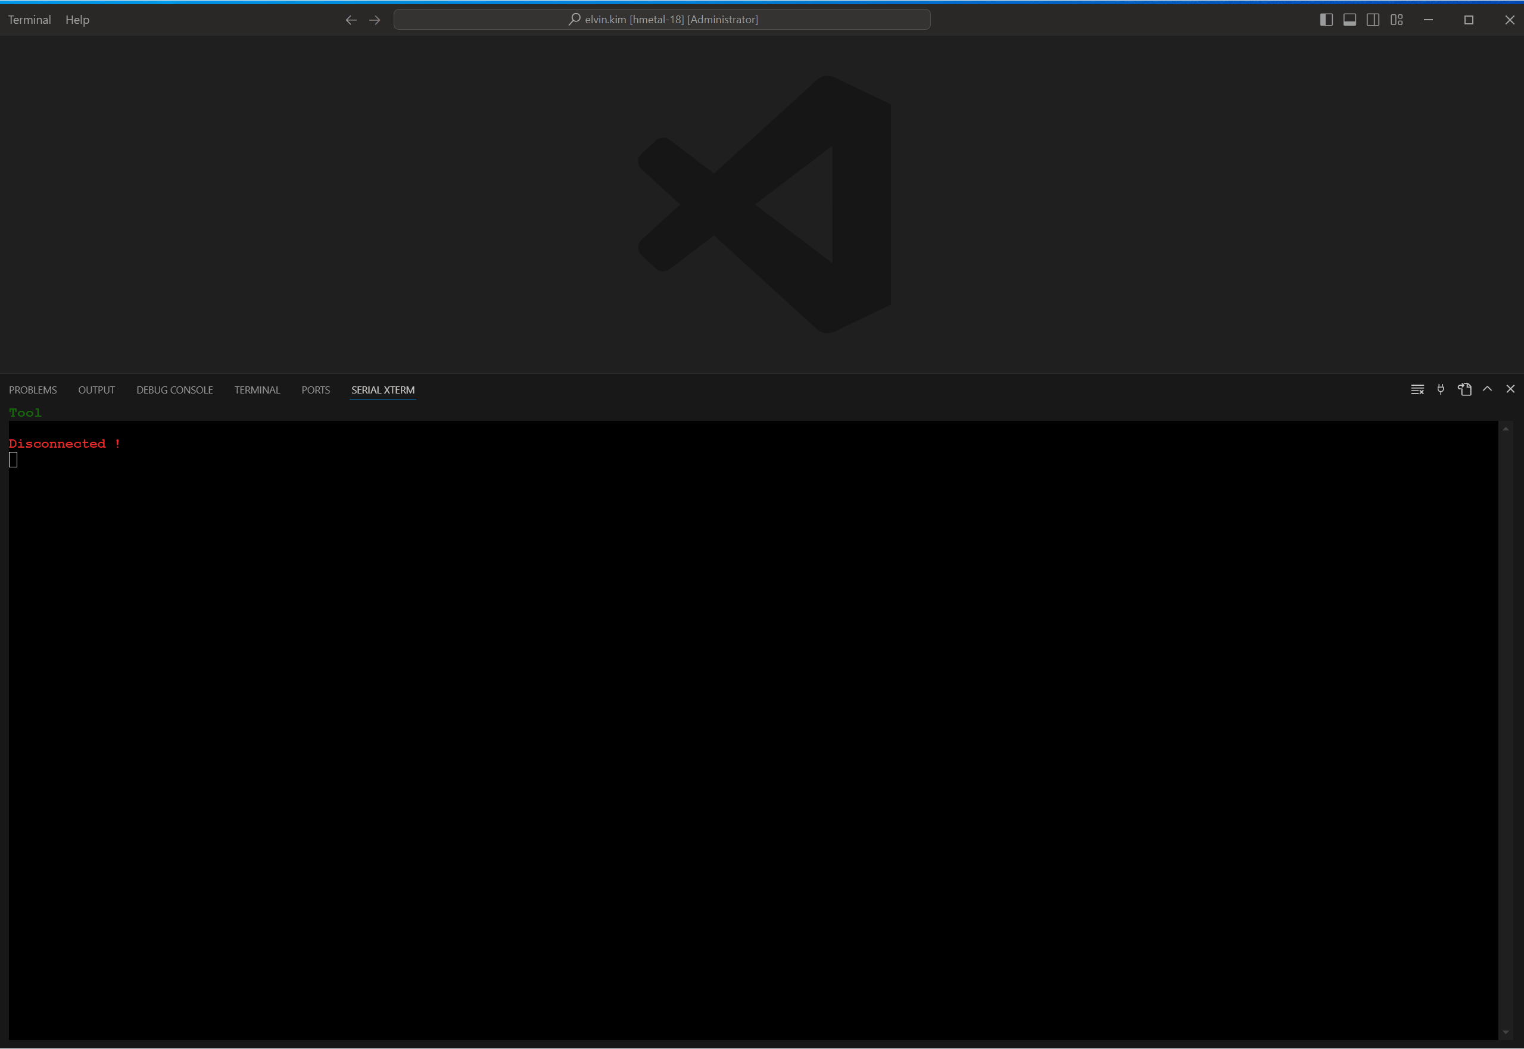Image resolution: width=1524 pixels, height=1049 pixels.
Task: Click scrollbar down arrow in serial terminal
Action: pyautogui.click(x=1505, y=1032)
